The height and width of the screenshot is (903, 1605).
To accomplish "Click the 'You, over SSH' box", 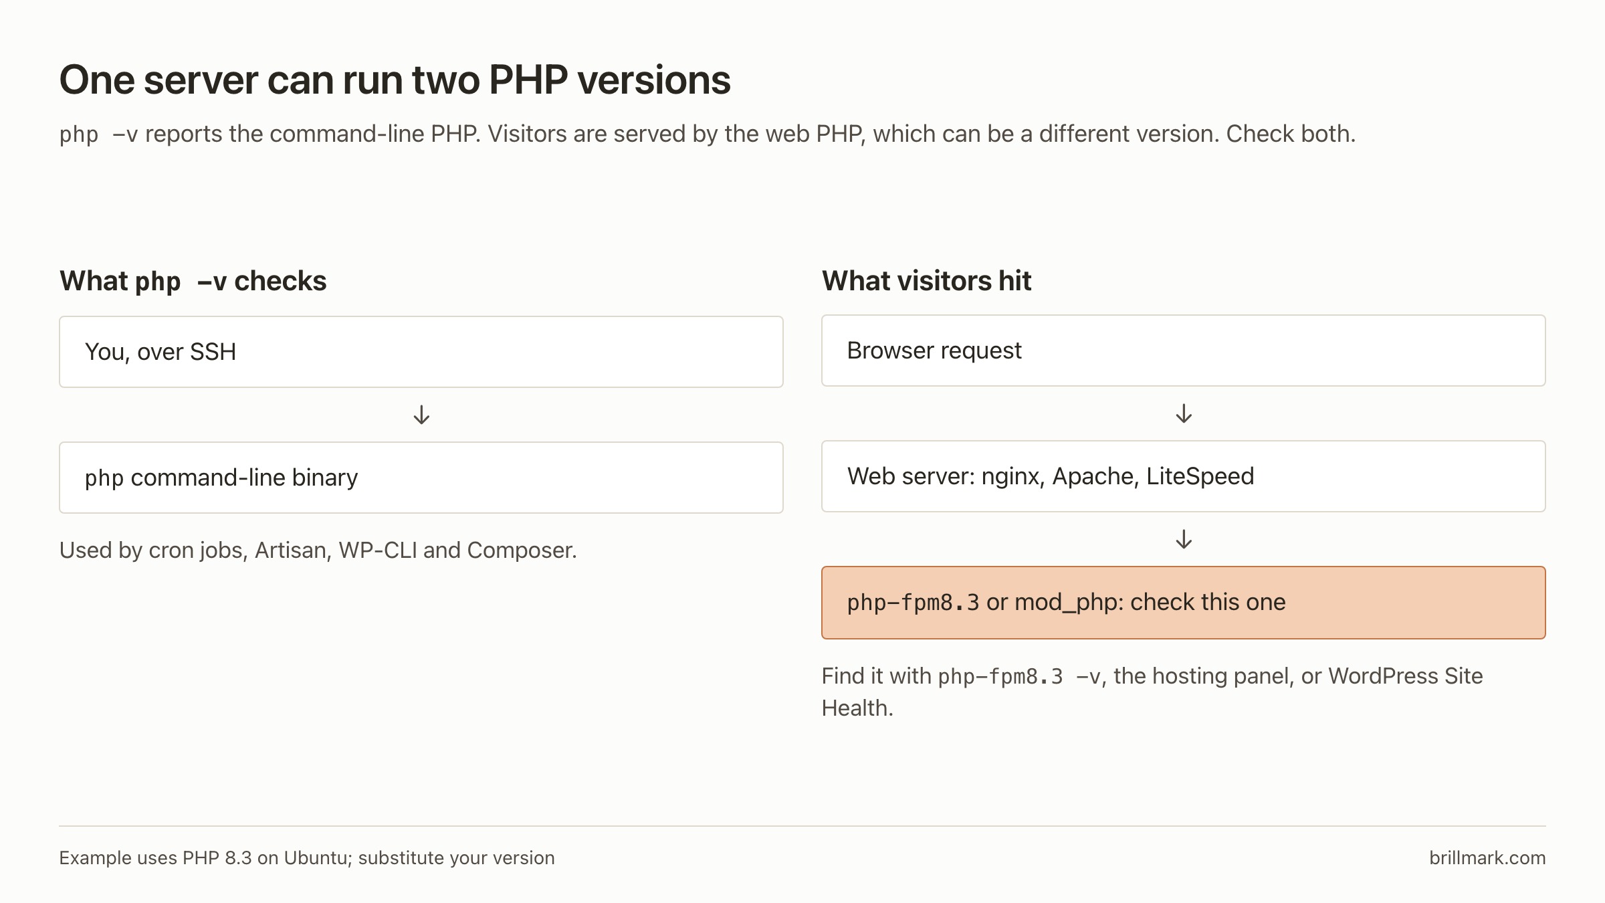I will click(421, 352).
